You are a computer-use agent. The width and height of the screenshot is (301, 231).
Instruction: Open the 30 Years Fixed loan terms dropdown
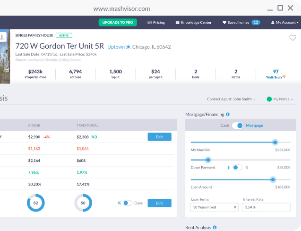tap(214, 207)
